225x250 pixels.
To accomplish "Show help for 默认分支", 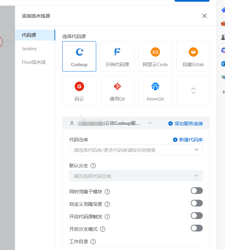I will 93,166.
